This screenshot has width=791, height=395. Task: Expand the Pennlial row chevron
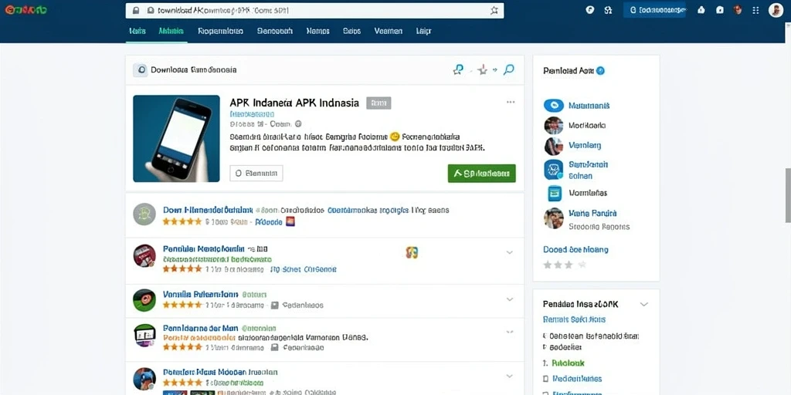click(x=510, y=252)
